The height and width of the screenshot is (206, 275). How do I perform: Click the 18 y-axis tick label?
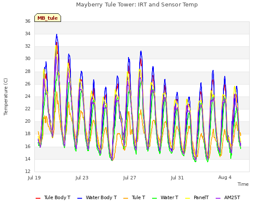coord(27,133)
